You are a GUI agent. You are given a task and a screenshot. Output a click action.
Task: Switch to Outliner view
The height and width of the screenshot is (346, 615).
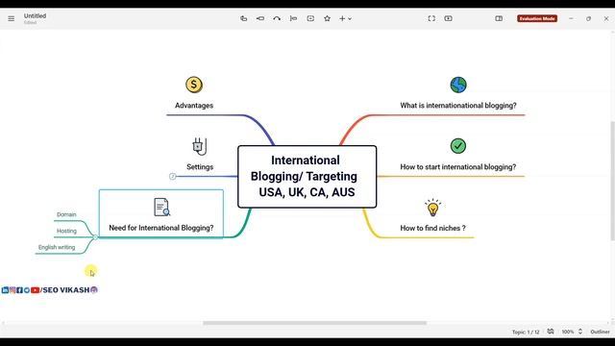click(600, 332)
